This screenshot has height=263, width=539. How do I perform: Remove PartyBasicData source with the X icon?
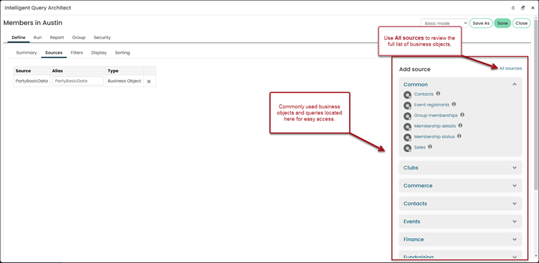[x=149, y=81]
